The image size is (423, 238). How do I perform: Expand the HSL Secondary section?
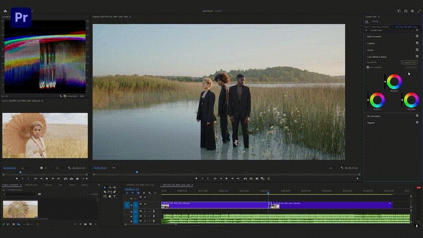(374, 116)
